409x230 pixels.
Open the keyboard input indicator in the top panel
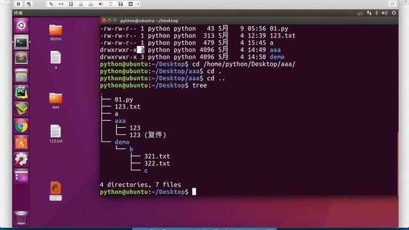coord(360,13)
